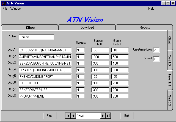Select the Test 1/3 side tab
Image resolution: width=176 pixels, height=122 pixels.
click(x=170, y=60)
